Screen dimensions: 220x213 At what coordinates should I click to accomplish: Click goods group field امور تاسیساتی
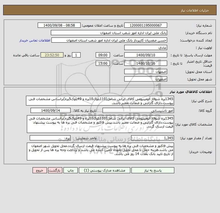pyautogui.click(x=138, y=110)
